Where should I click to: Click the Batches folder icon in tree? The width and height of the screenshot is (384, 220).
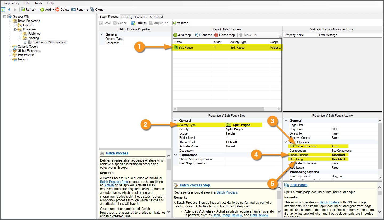tap(20, 25)
